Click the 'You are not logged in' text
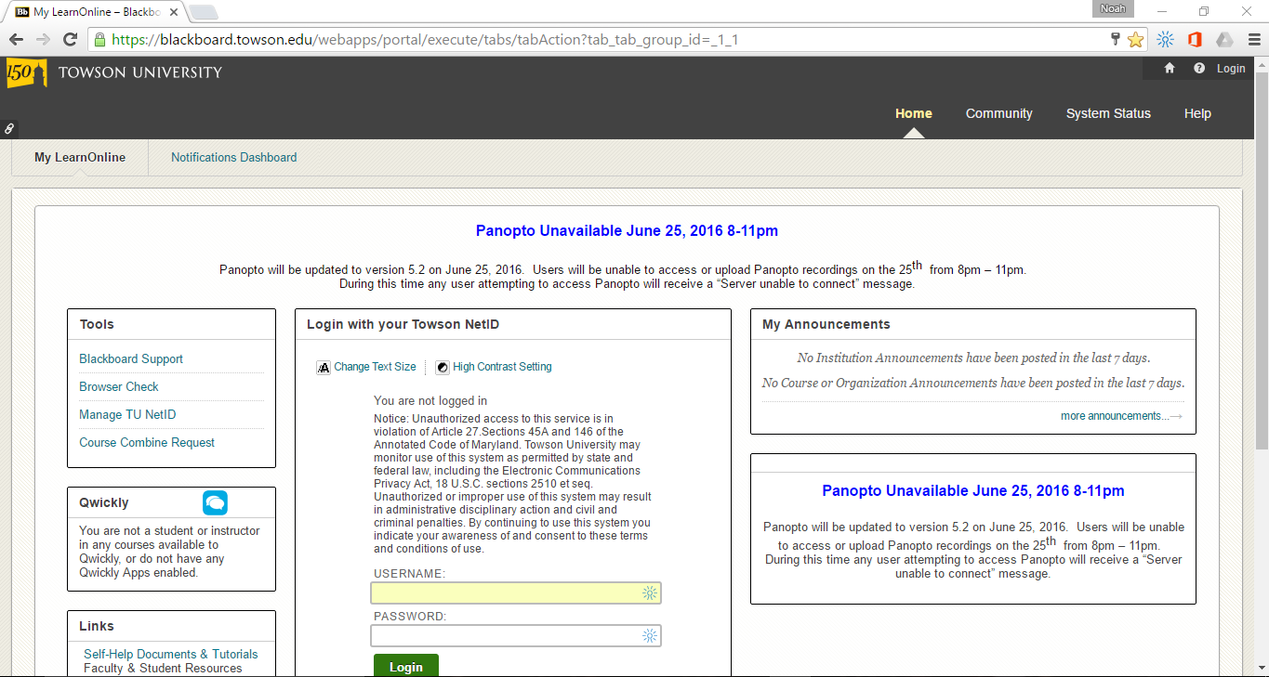1269x677 pixels. pyautogui.click(x=430, y=401)
